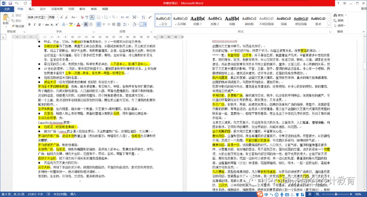Expand the Styles gallery More arrow
This screenshot has height=197, width=367.
(329, 25)
